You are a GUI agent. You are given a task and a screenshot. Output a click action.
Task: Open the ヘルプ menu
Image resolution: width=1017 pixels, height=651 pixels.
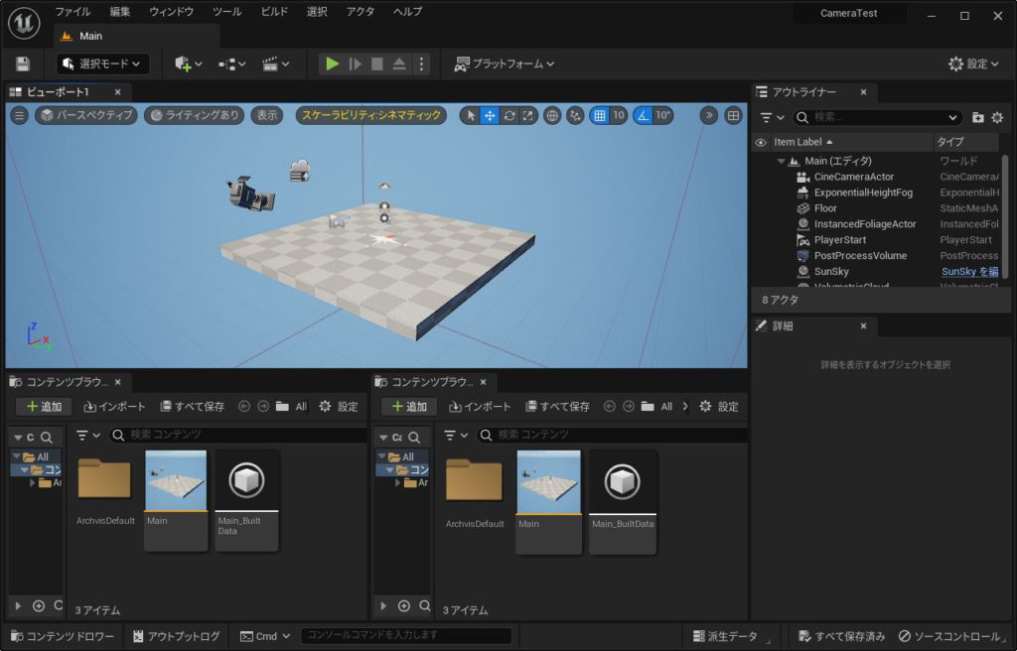point(408,12)
